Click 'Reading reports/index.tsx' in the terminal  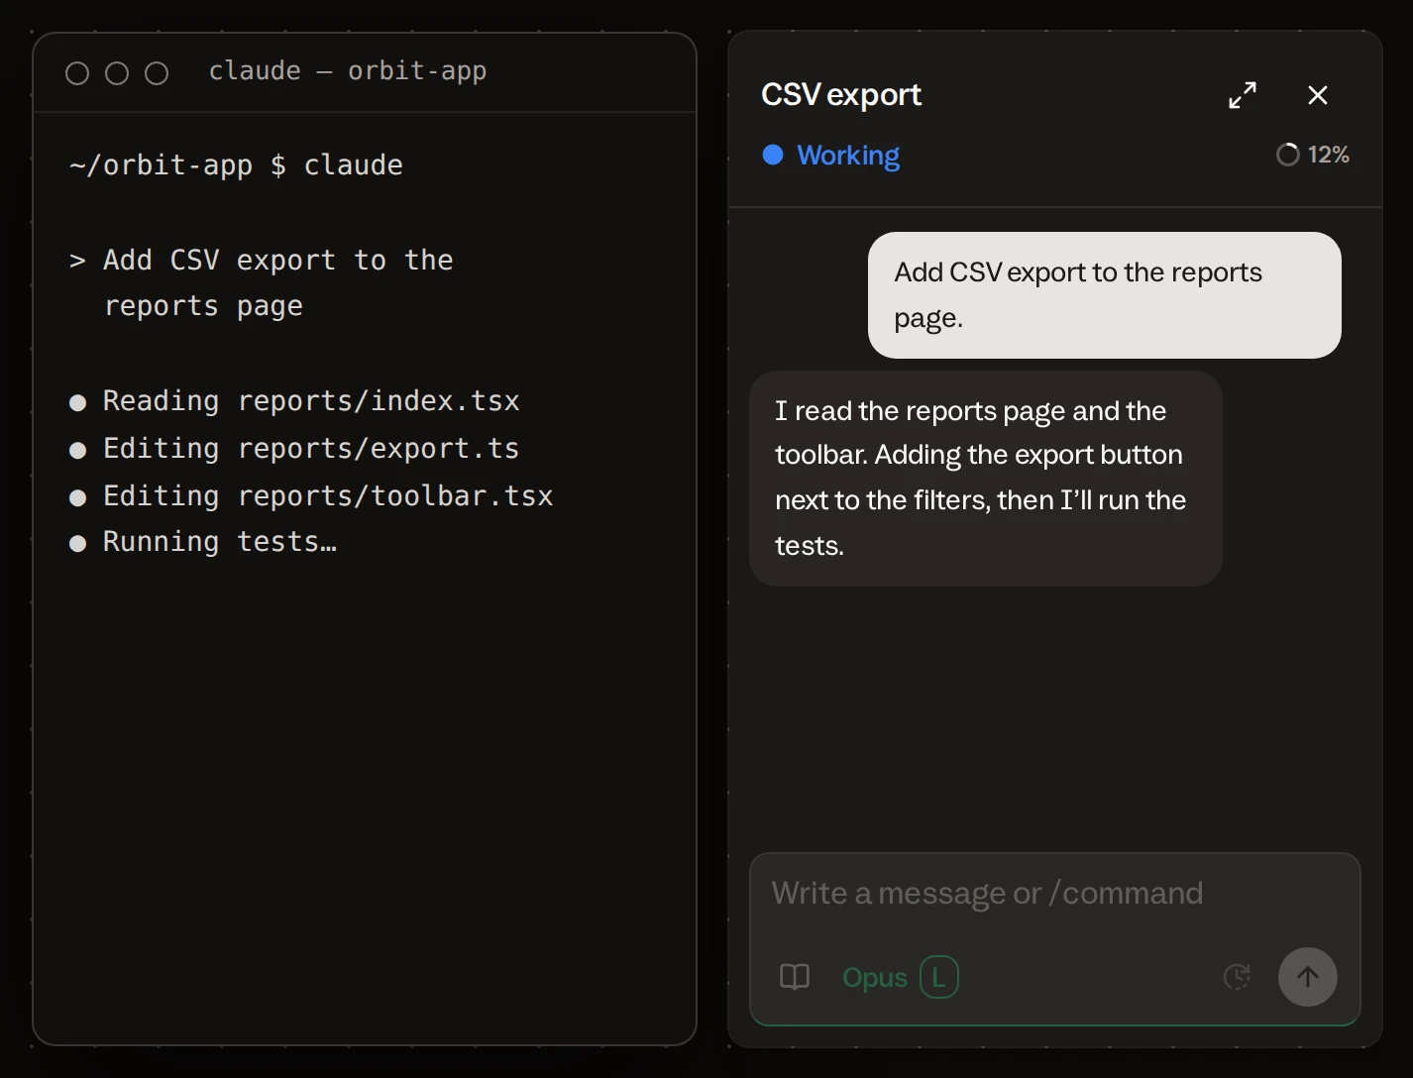[311, 401]
